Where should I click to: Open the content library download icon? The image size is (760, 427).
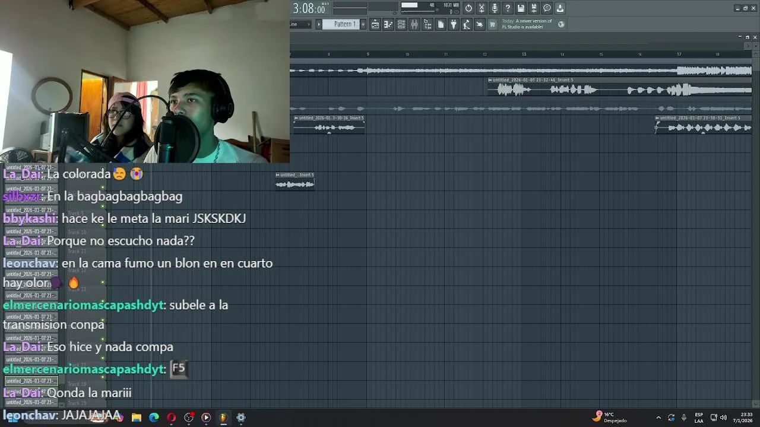[560, 8]
